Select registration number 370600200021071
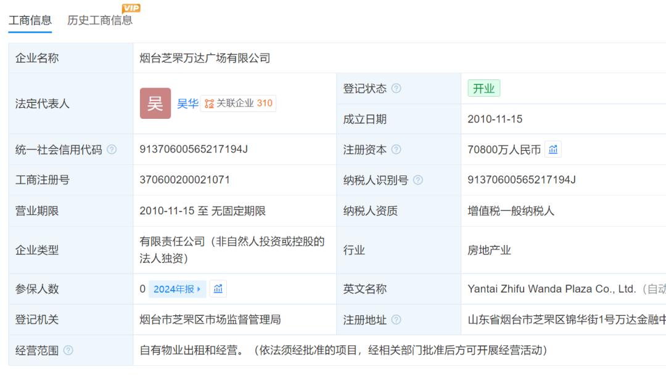 point(185,180)
